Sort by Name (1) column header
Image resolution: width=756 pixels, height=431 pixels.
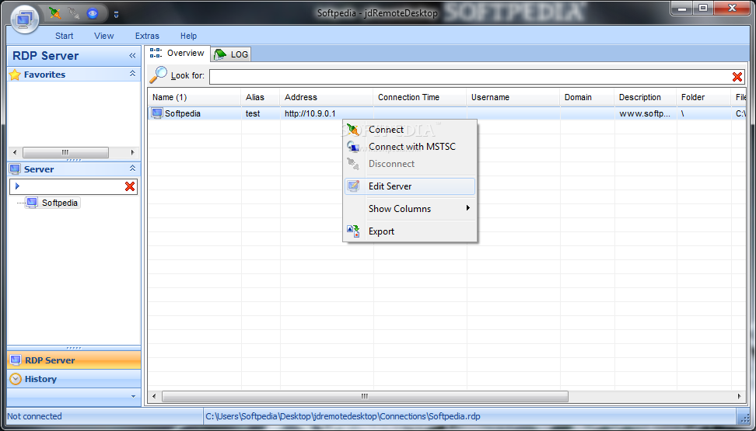coord(194,97)
